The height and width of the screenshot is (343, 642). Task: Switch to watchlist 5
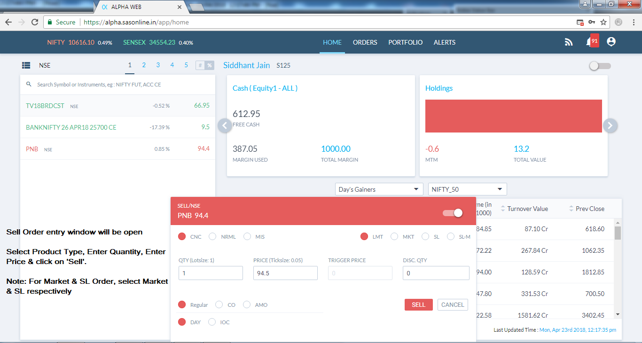tap(186, 65)
